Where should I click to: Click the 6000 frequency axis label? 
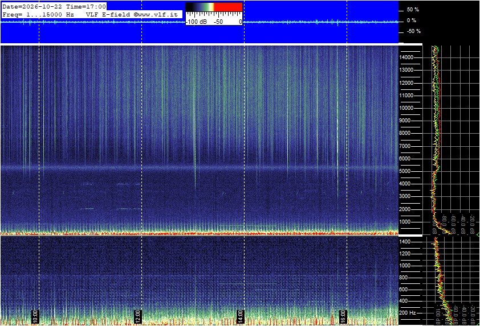pyautogui.click(x=405, y=159)
